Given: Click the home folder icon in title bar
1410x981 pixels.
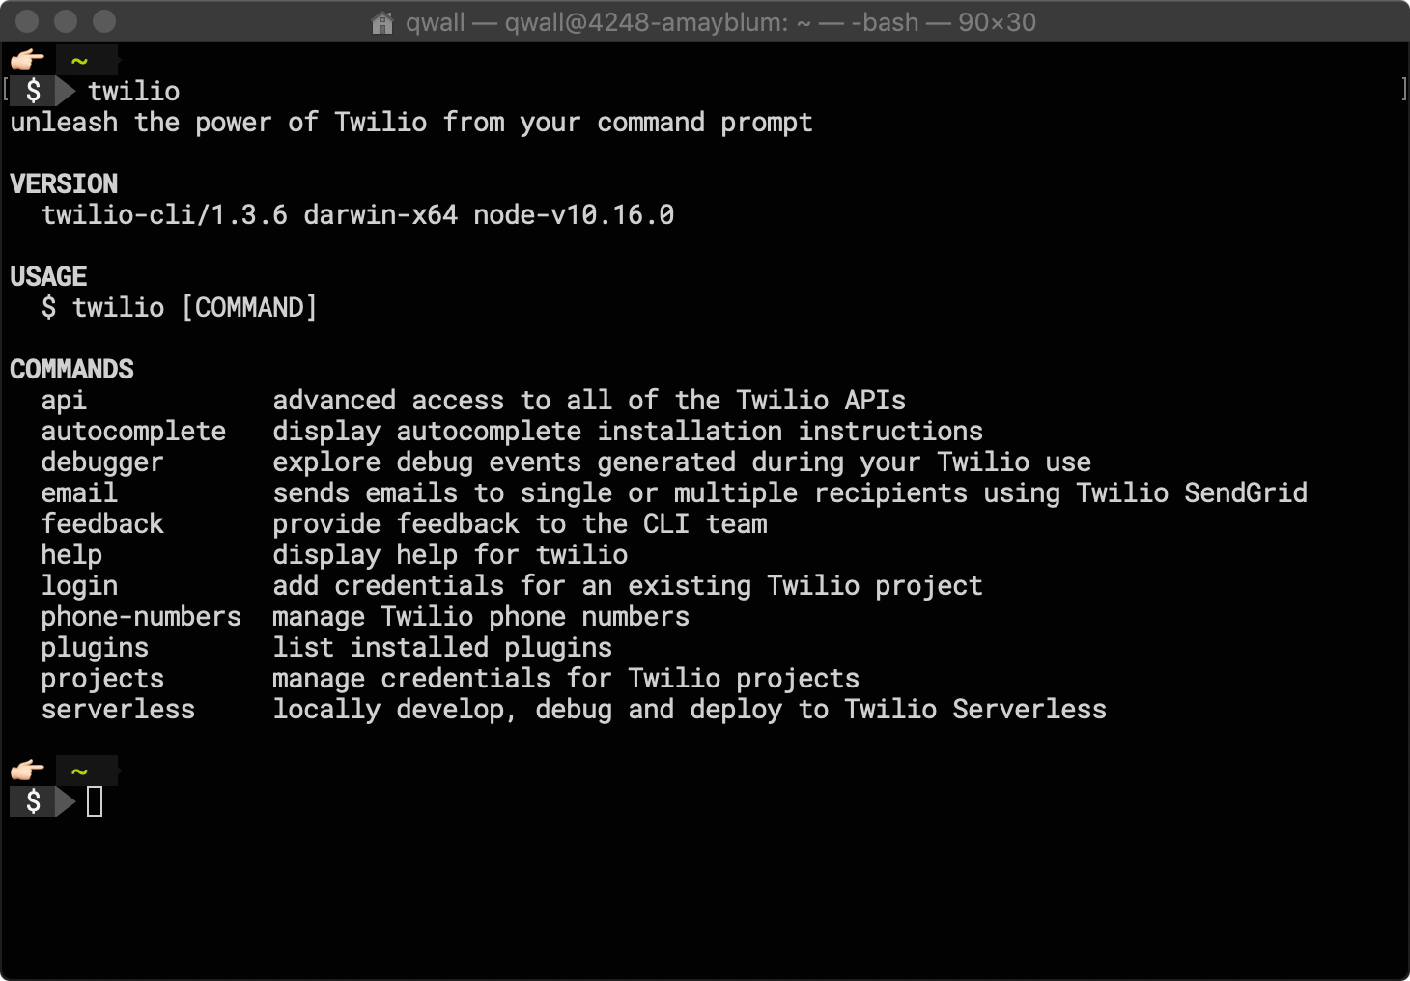Looking at the screenshot, I should tap(382, 22).
